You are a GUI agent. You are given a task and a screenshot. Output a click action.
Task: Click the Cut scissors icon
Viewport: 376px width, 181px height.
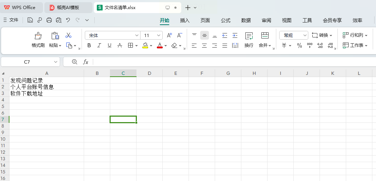click(68, 35)
